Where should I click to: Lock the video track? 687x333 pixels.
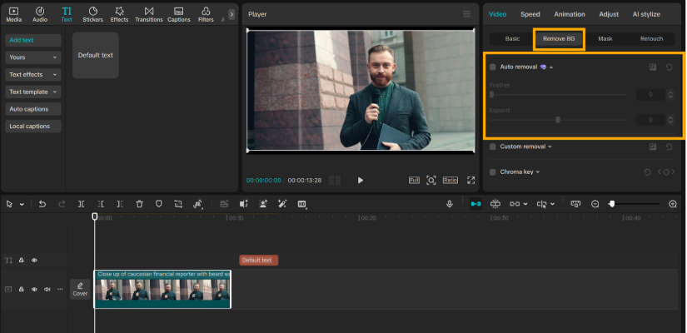coord(21,289)
